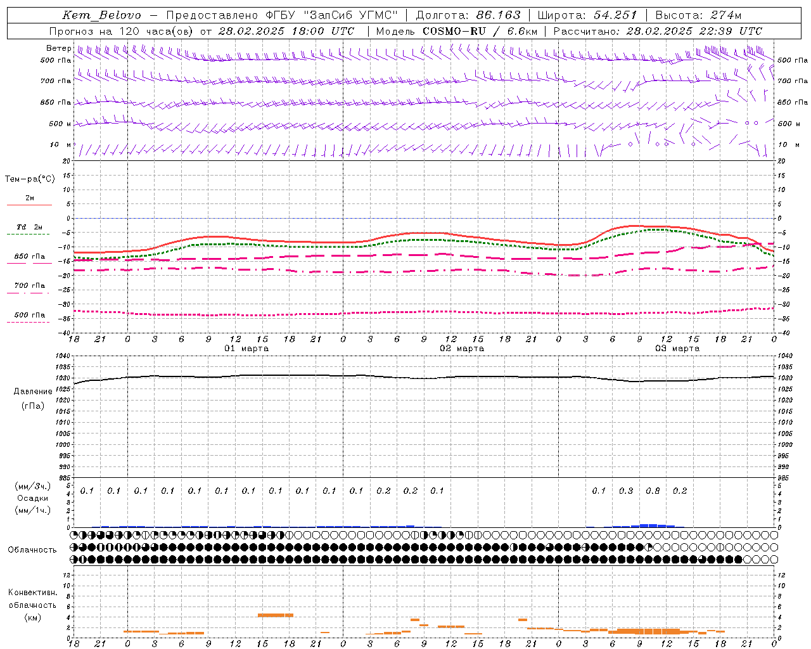Click the Облачность row label
This screenshot has height=649, width=811.
[x=32, y=550]
